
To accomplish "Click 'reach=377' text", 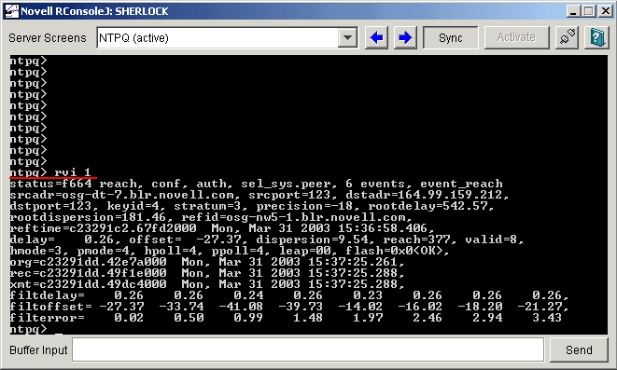I will point(417,240).
